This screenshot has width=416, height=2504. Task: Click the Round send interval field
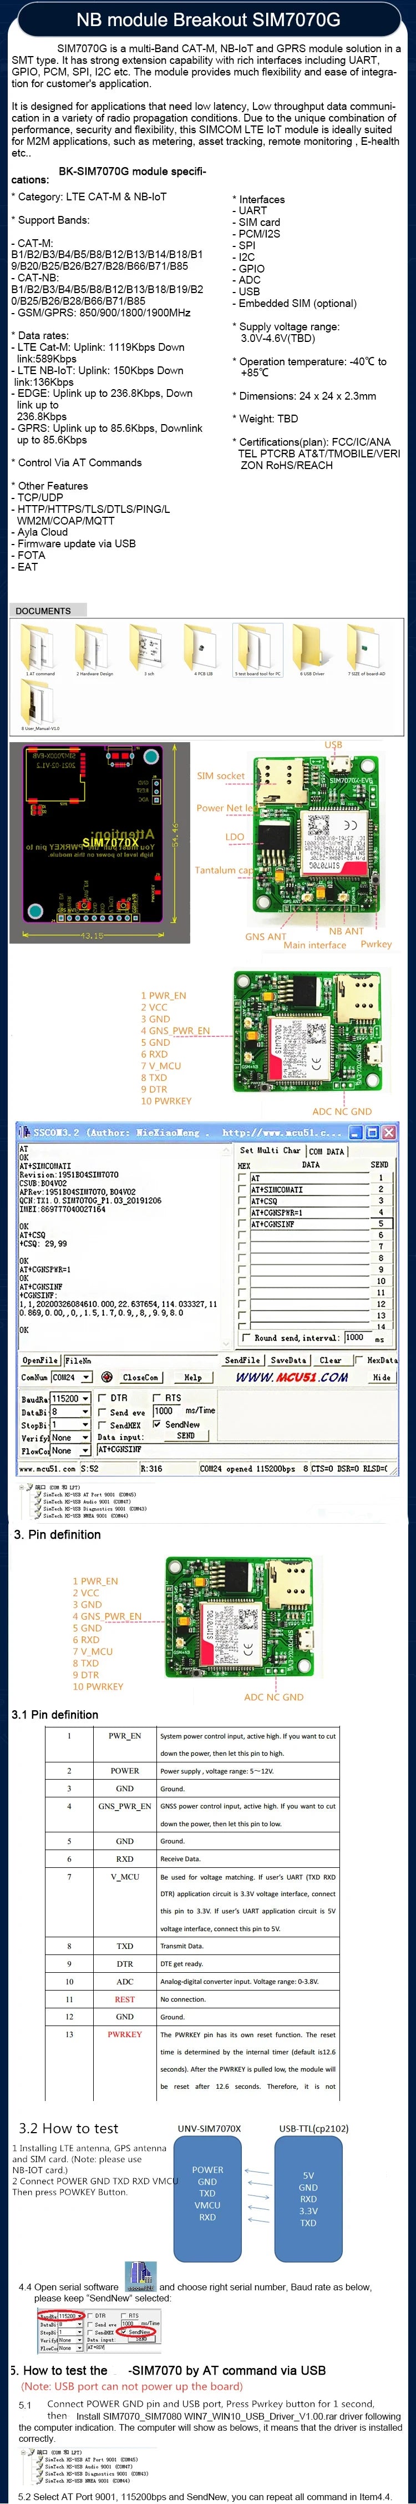point(357,1338)
